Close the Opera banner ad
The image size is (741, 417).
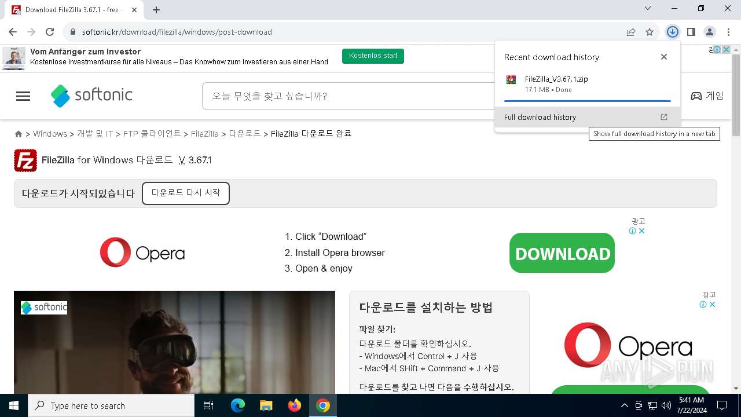641,231
